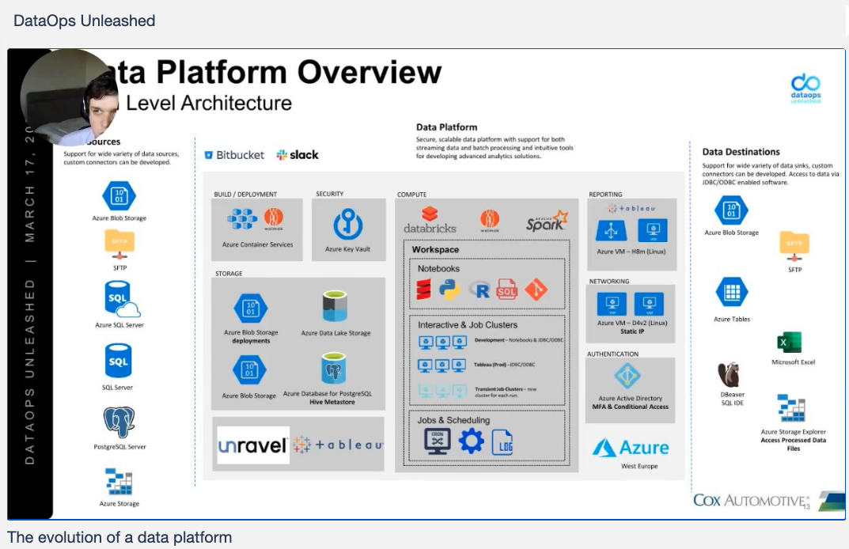Click the Cox Automotive logo
Screen dimensions: 849x549
click(752, 500)
